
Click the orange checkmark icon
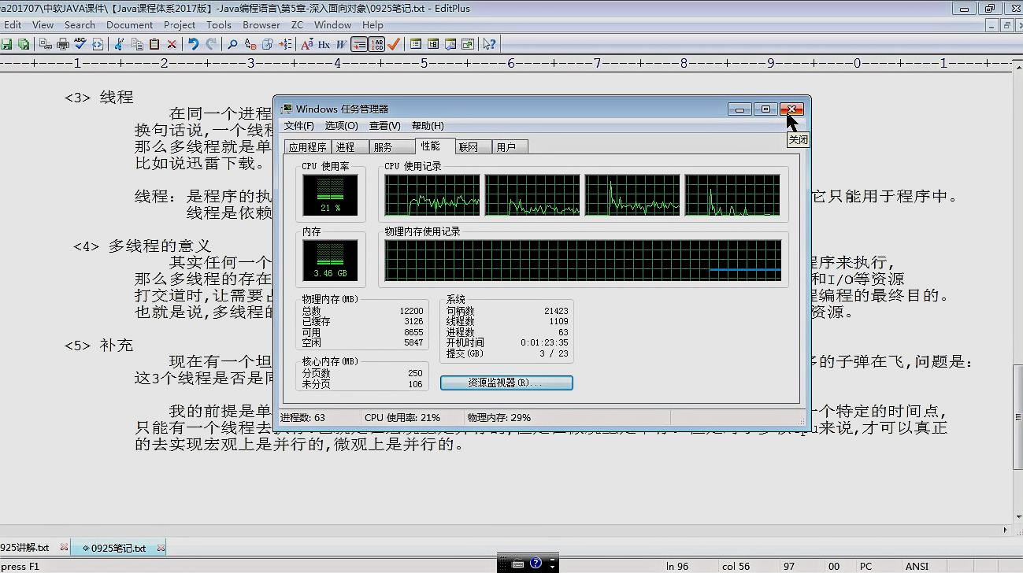[x=393, y=44]
